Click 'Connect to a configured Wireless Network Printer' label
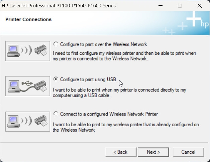Viewport: 210px width, 162px height. point(109,114)
